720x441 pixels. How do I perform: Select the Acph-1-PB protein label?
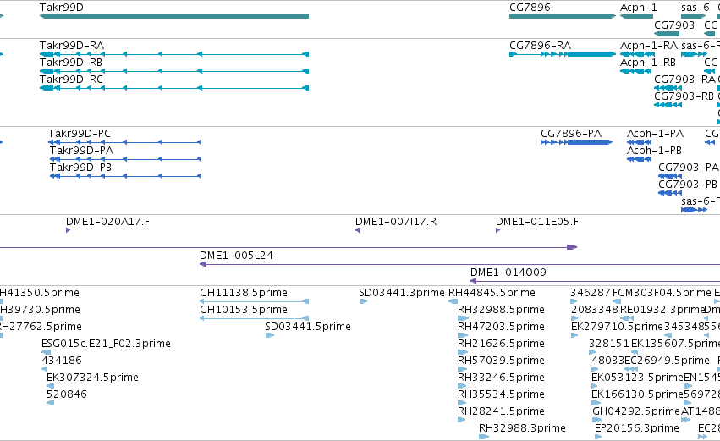tap(654, 151)
